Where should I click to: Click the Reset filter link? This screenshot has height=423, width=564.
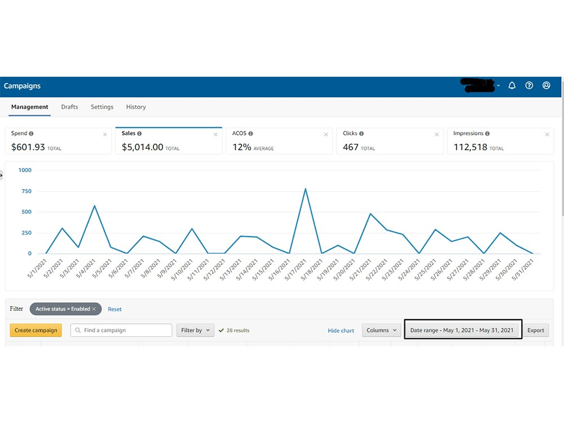tap(114, 309)
